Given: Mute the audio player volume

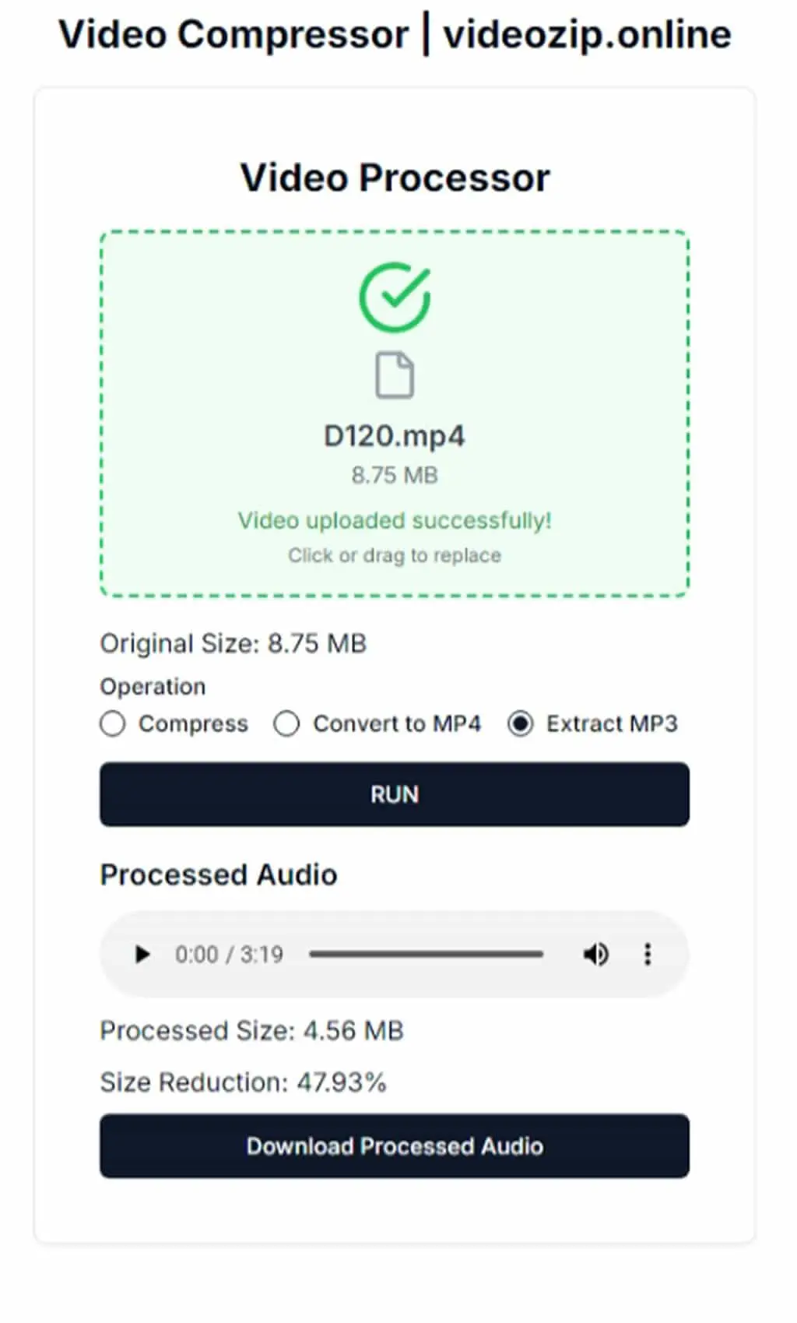Looking at the screenshot, I should coord(596,954).
